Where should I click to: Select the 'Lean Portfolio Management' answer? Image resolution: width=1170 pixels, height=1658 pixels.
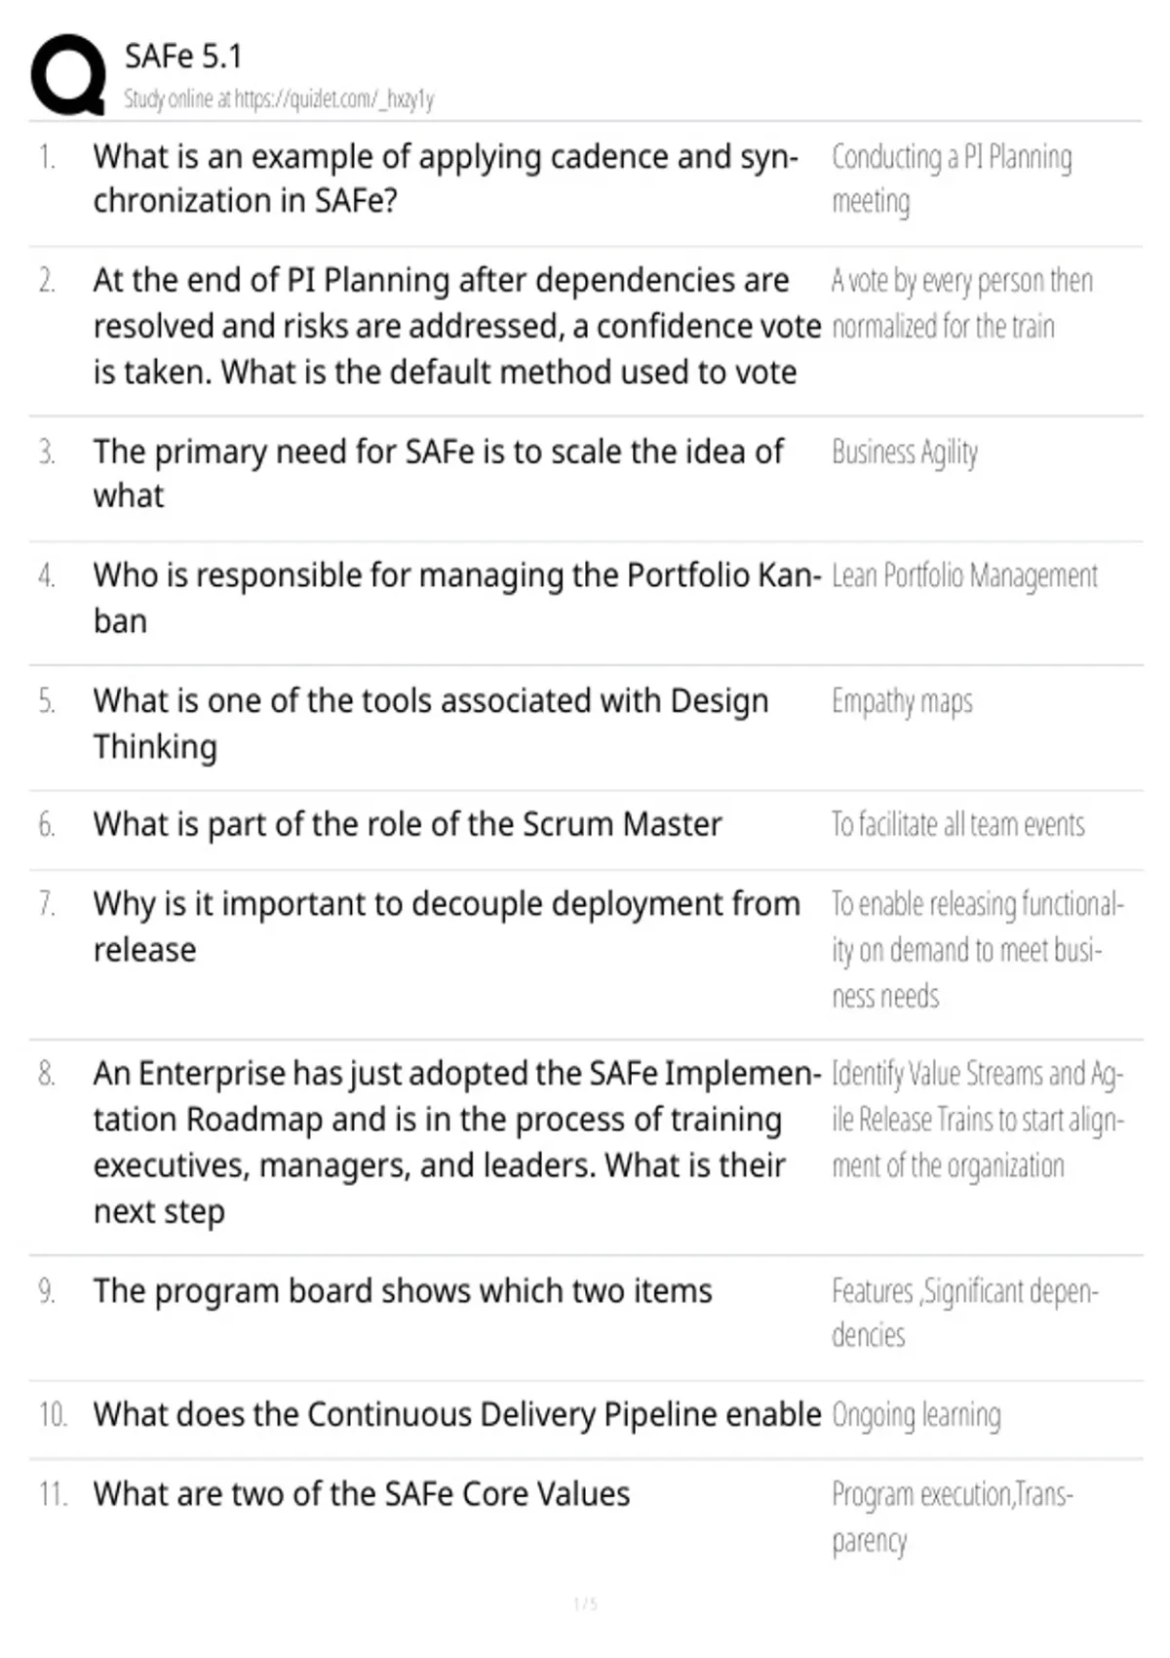964,576
